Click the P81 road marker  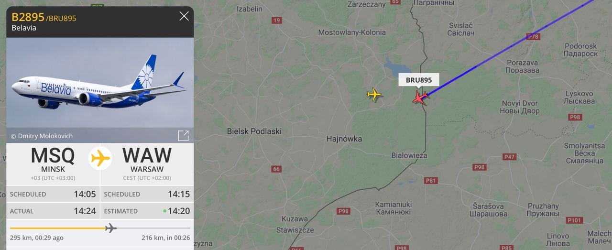point(431,181)
